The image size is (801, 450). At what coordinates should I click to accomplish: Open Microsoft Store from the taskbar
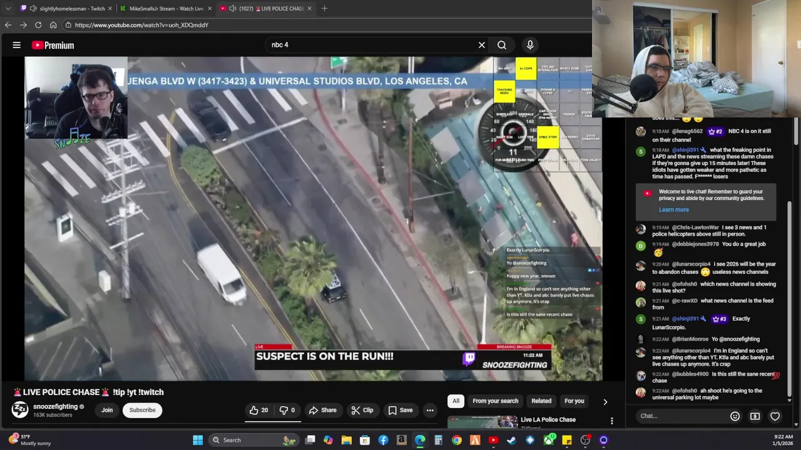click(365, 440)
